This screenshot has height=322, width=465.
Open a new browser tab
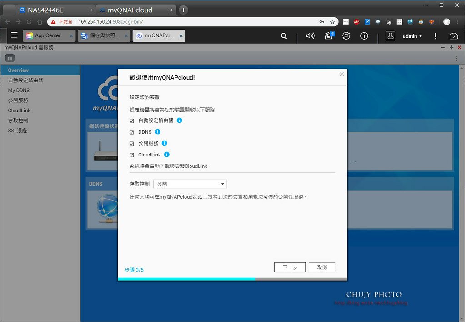click(x=183, y=10)
